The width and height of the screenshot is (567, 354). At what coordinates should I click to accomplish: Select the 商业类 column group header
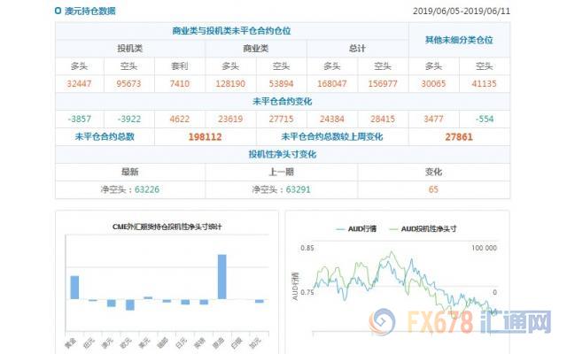256,49
